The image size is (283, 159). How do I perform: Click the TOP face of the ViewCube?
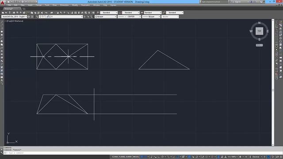[260, 31]
